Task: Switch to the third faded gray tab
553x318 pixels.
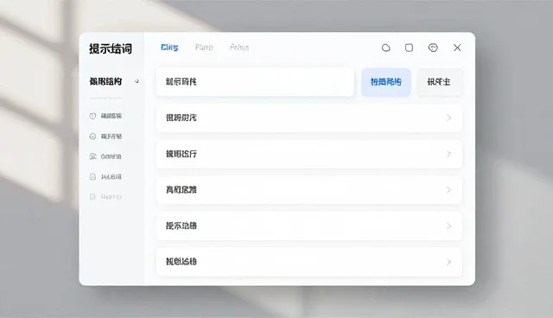Action: click(x=239, y=48)
